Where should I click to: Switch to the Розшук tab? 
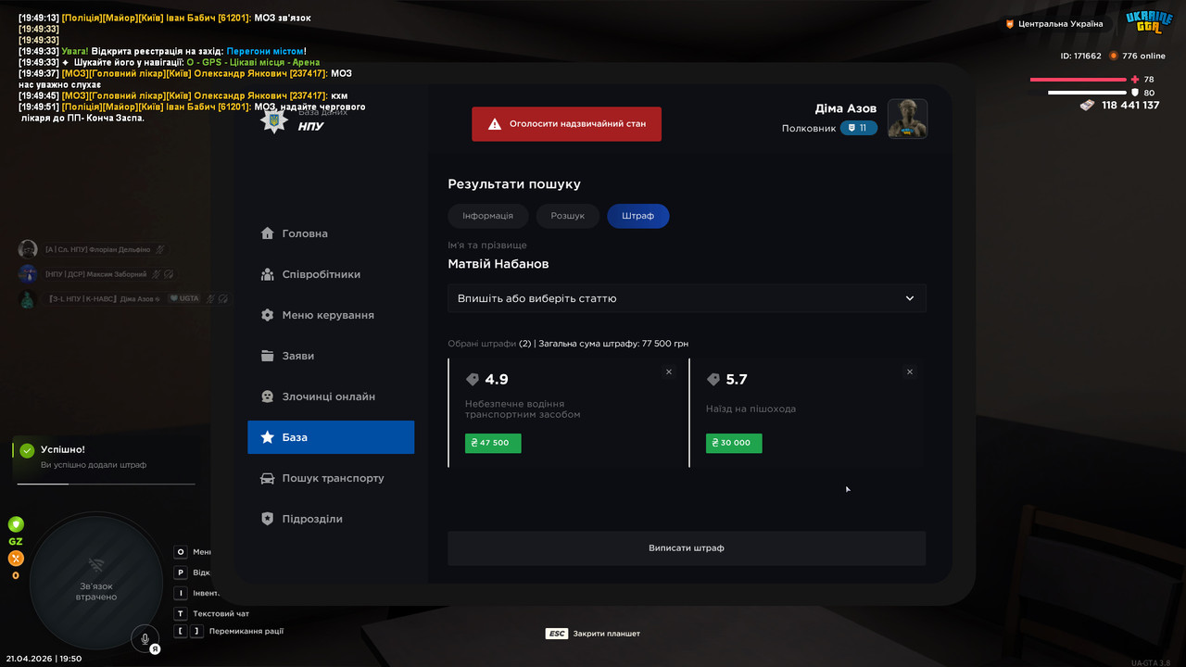click(568, 216)
